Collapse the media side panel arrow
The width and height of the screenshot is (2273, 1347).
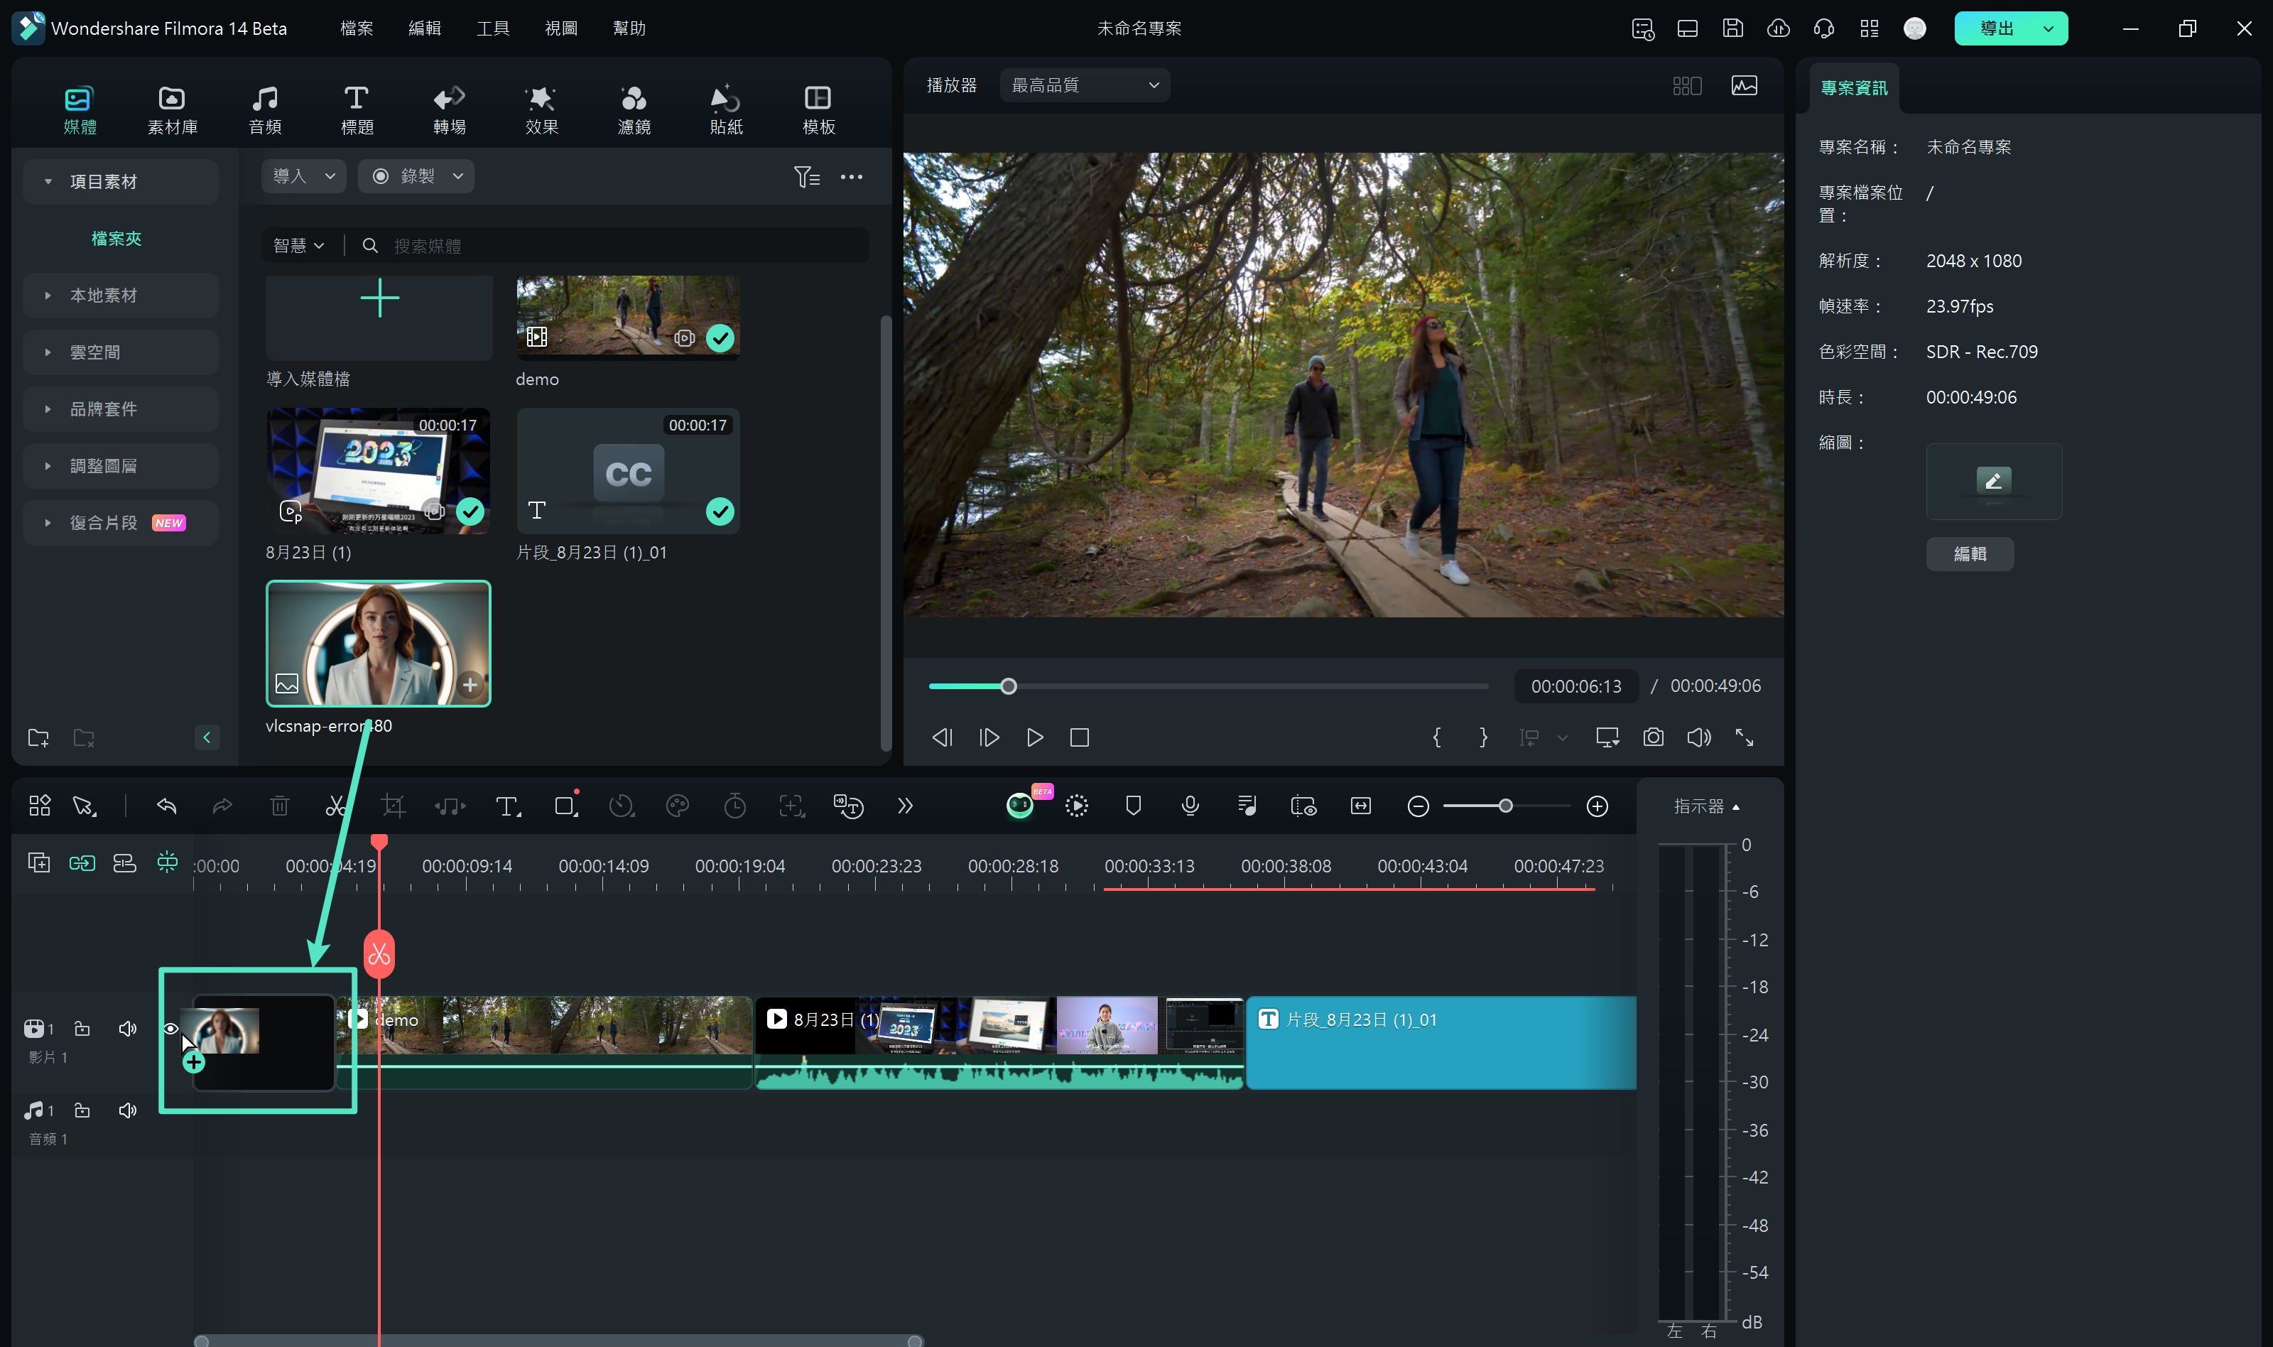[x=207, y=737]
